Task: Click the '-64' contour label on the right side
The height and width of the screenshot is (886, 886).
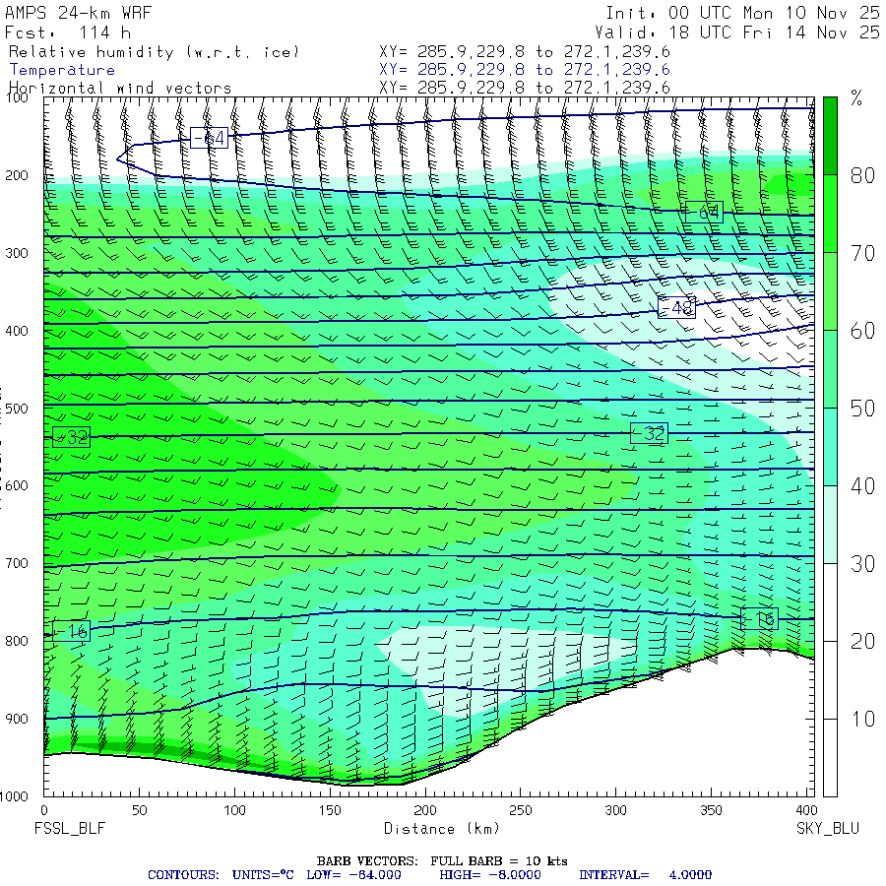Action: tap(704, 212)
